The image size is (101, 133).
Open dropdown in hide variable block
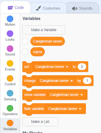coord(65,109)
